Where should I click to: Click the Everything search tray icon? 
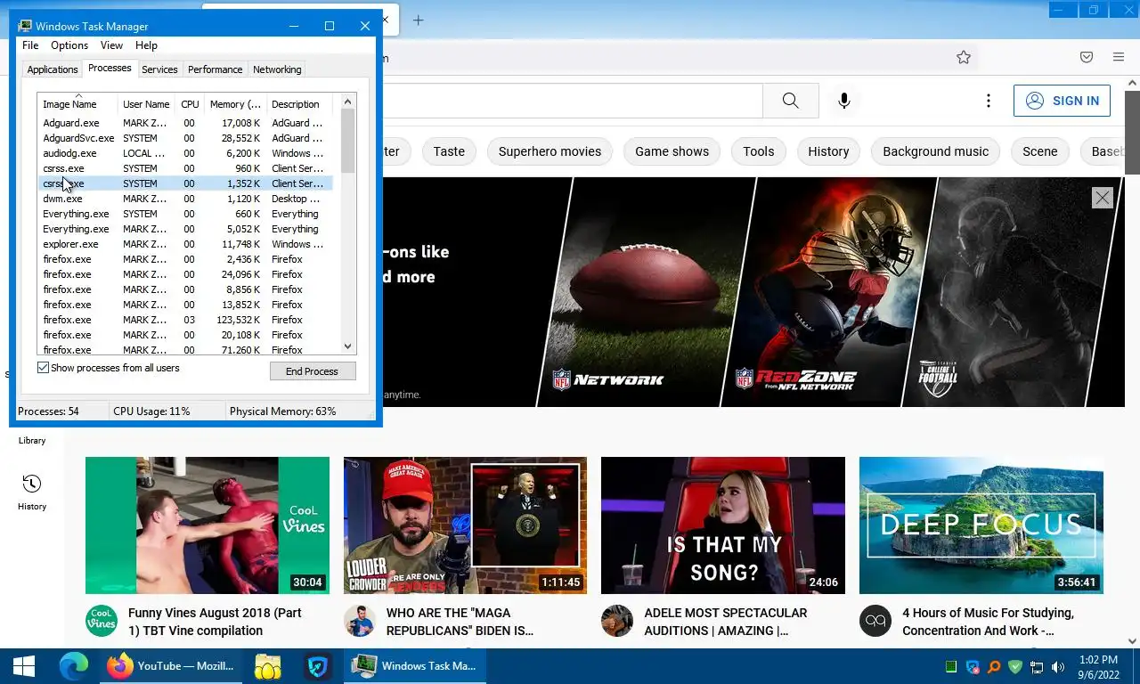(994, 666)
